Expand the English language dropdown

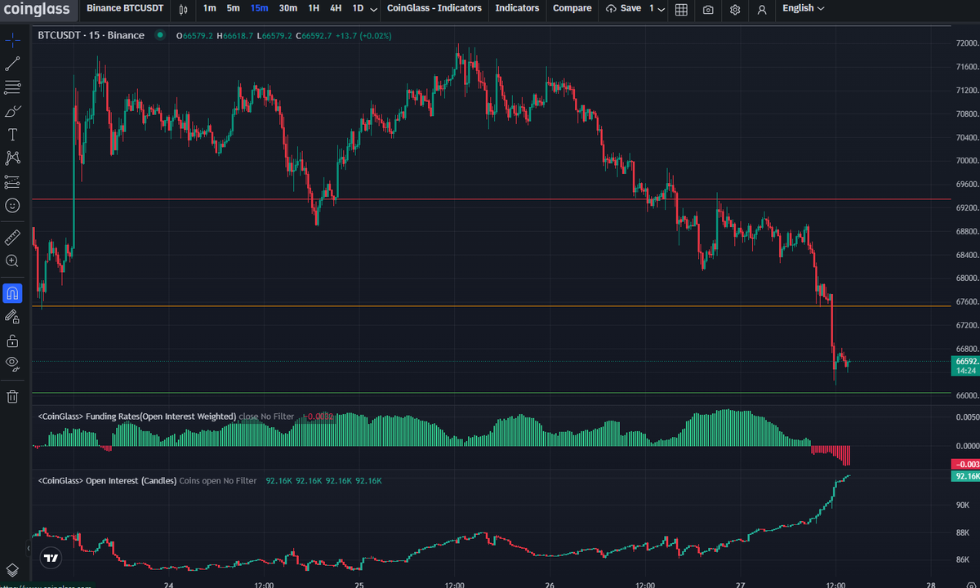pos(803,8)
